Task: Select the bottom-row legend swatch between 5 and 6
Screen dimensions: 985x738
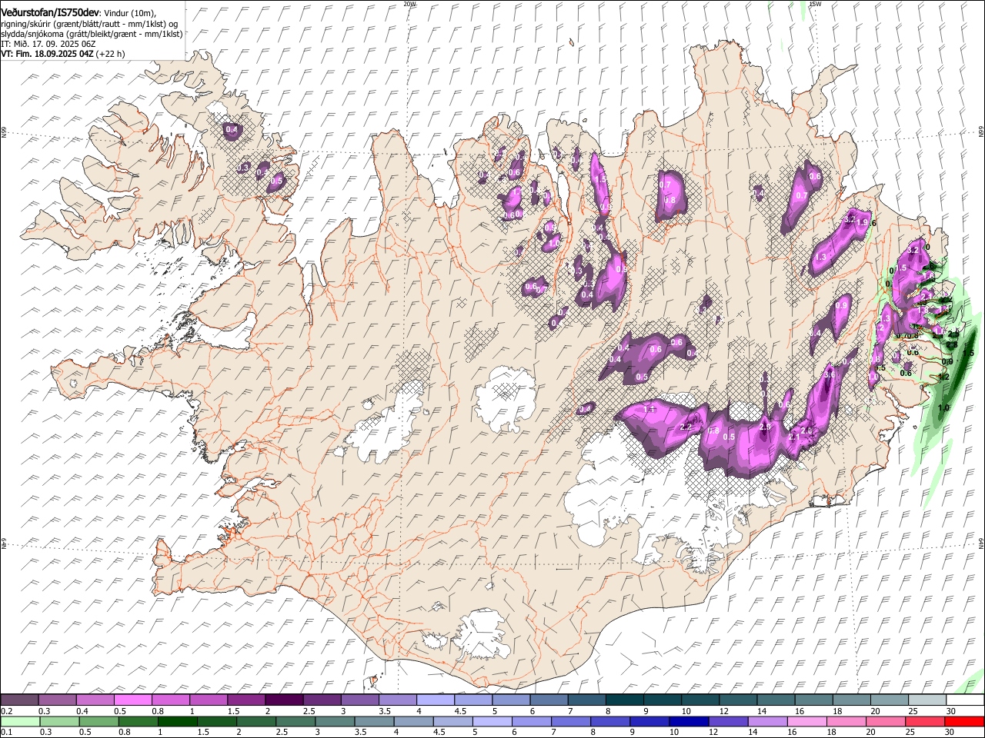Action: 492,721
